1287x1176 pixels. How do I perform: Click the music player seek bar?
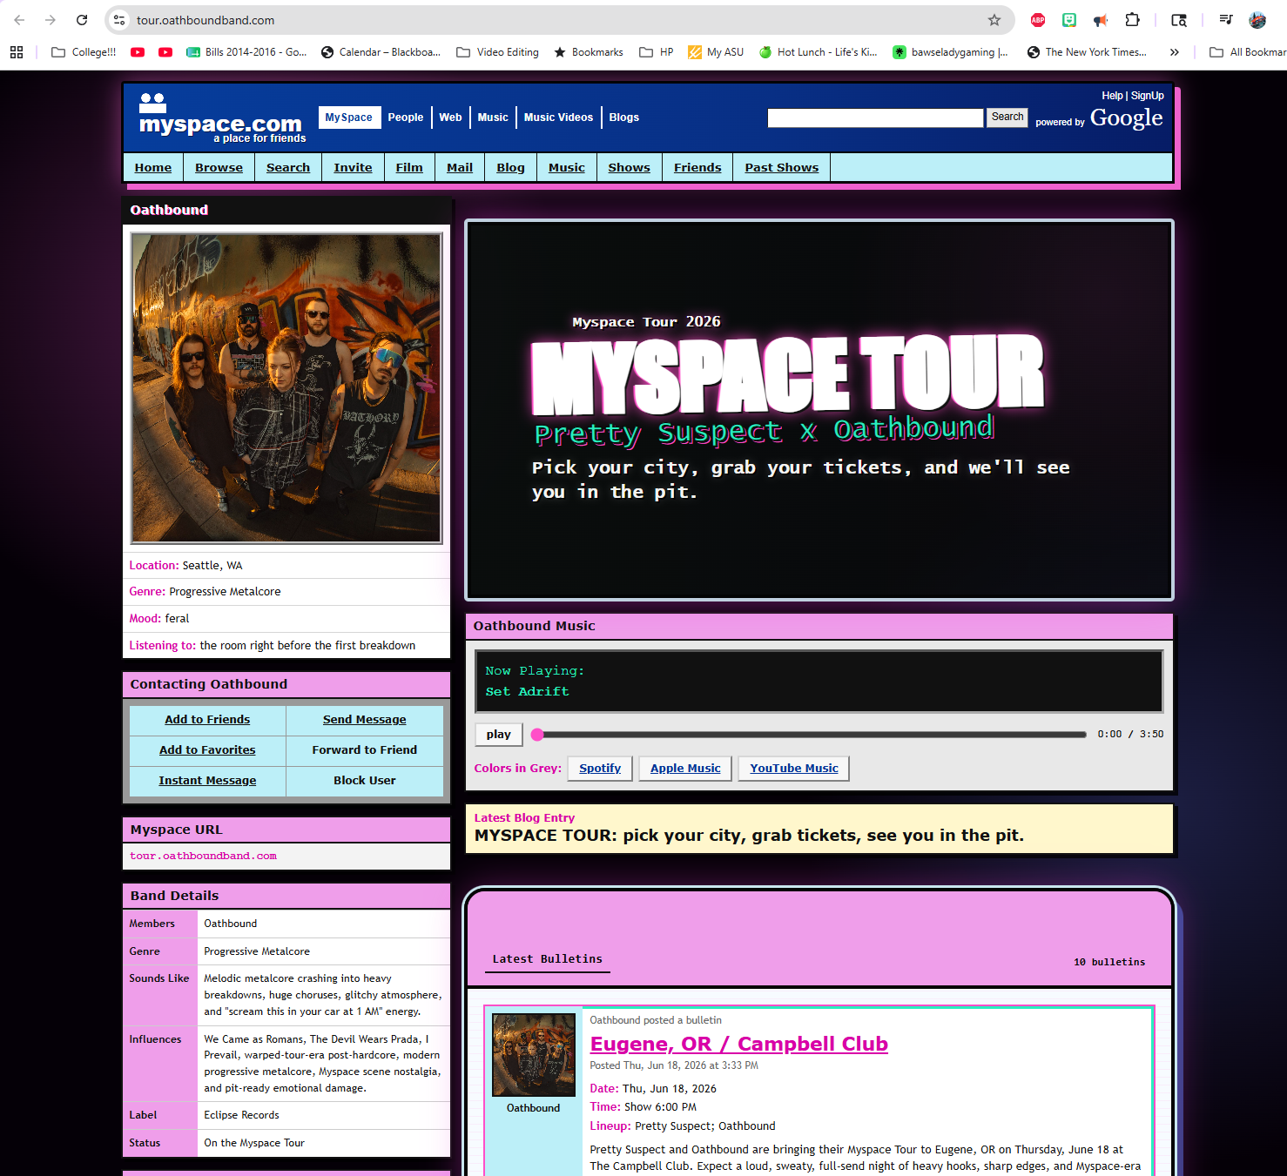pos(809,735)
